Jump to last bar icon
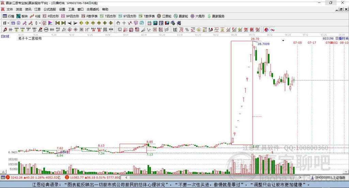The height and width of the screenshot is (188, 349). (63, 23)
